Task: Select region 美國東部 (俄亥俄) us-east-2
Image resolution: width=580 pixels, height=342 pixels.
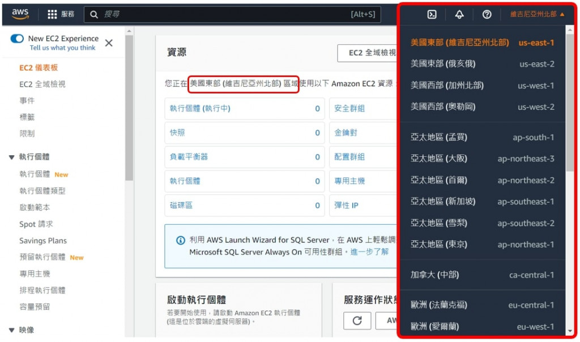Action: tap(483, 64)
